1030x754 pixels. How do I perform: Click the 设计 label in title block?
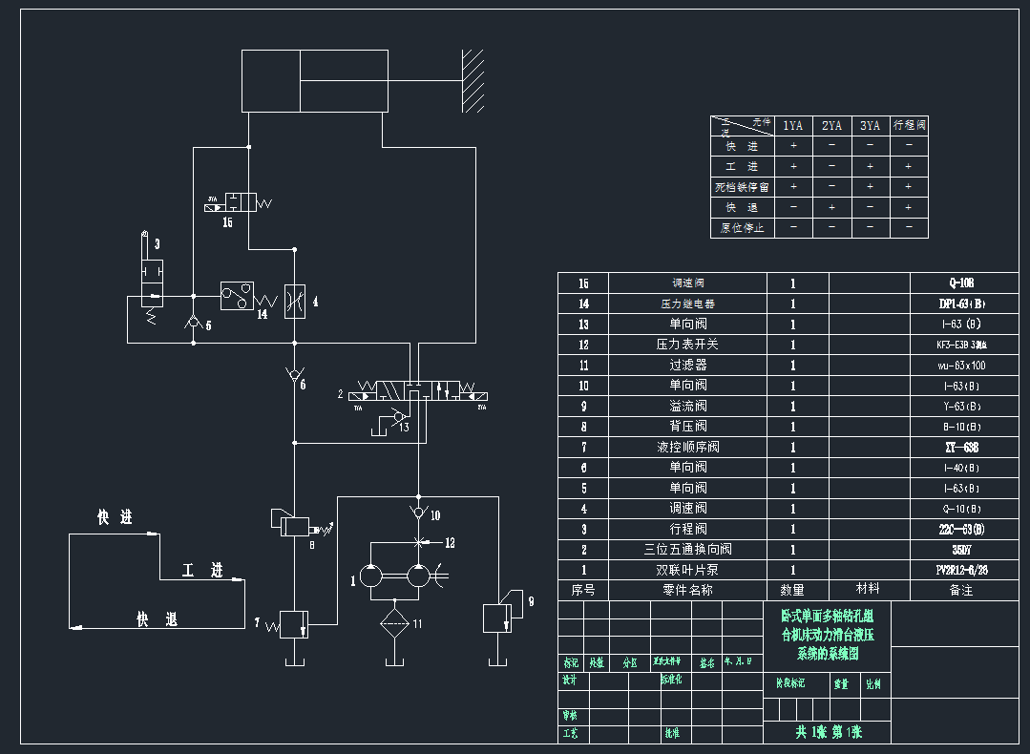(569, 681)
